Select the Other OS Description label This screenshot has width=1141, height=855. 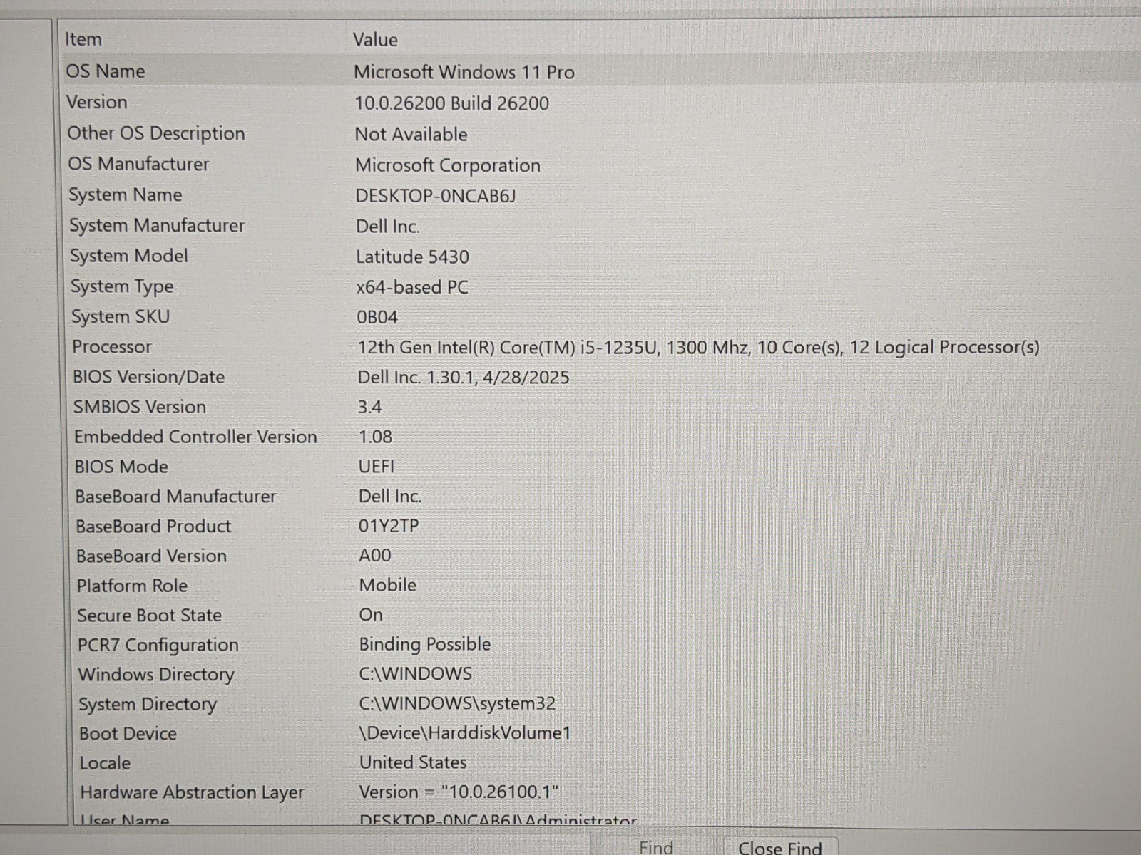(x=156, y=133)
